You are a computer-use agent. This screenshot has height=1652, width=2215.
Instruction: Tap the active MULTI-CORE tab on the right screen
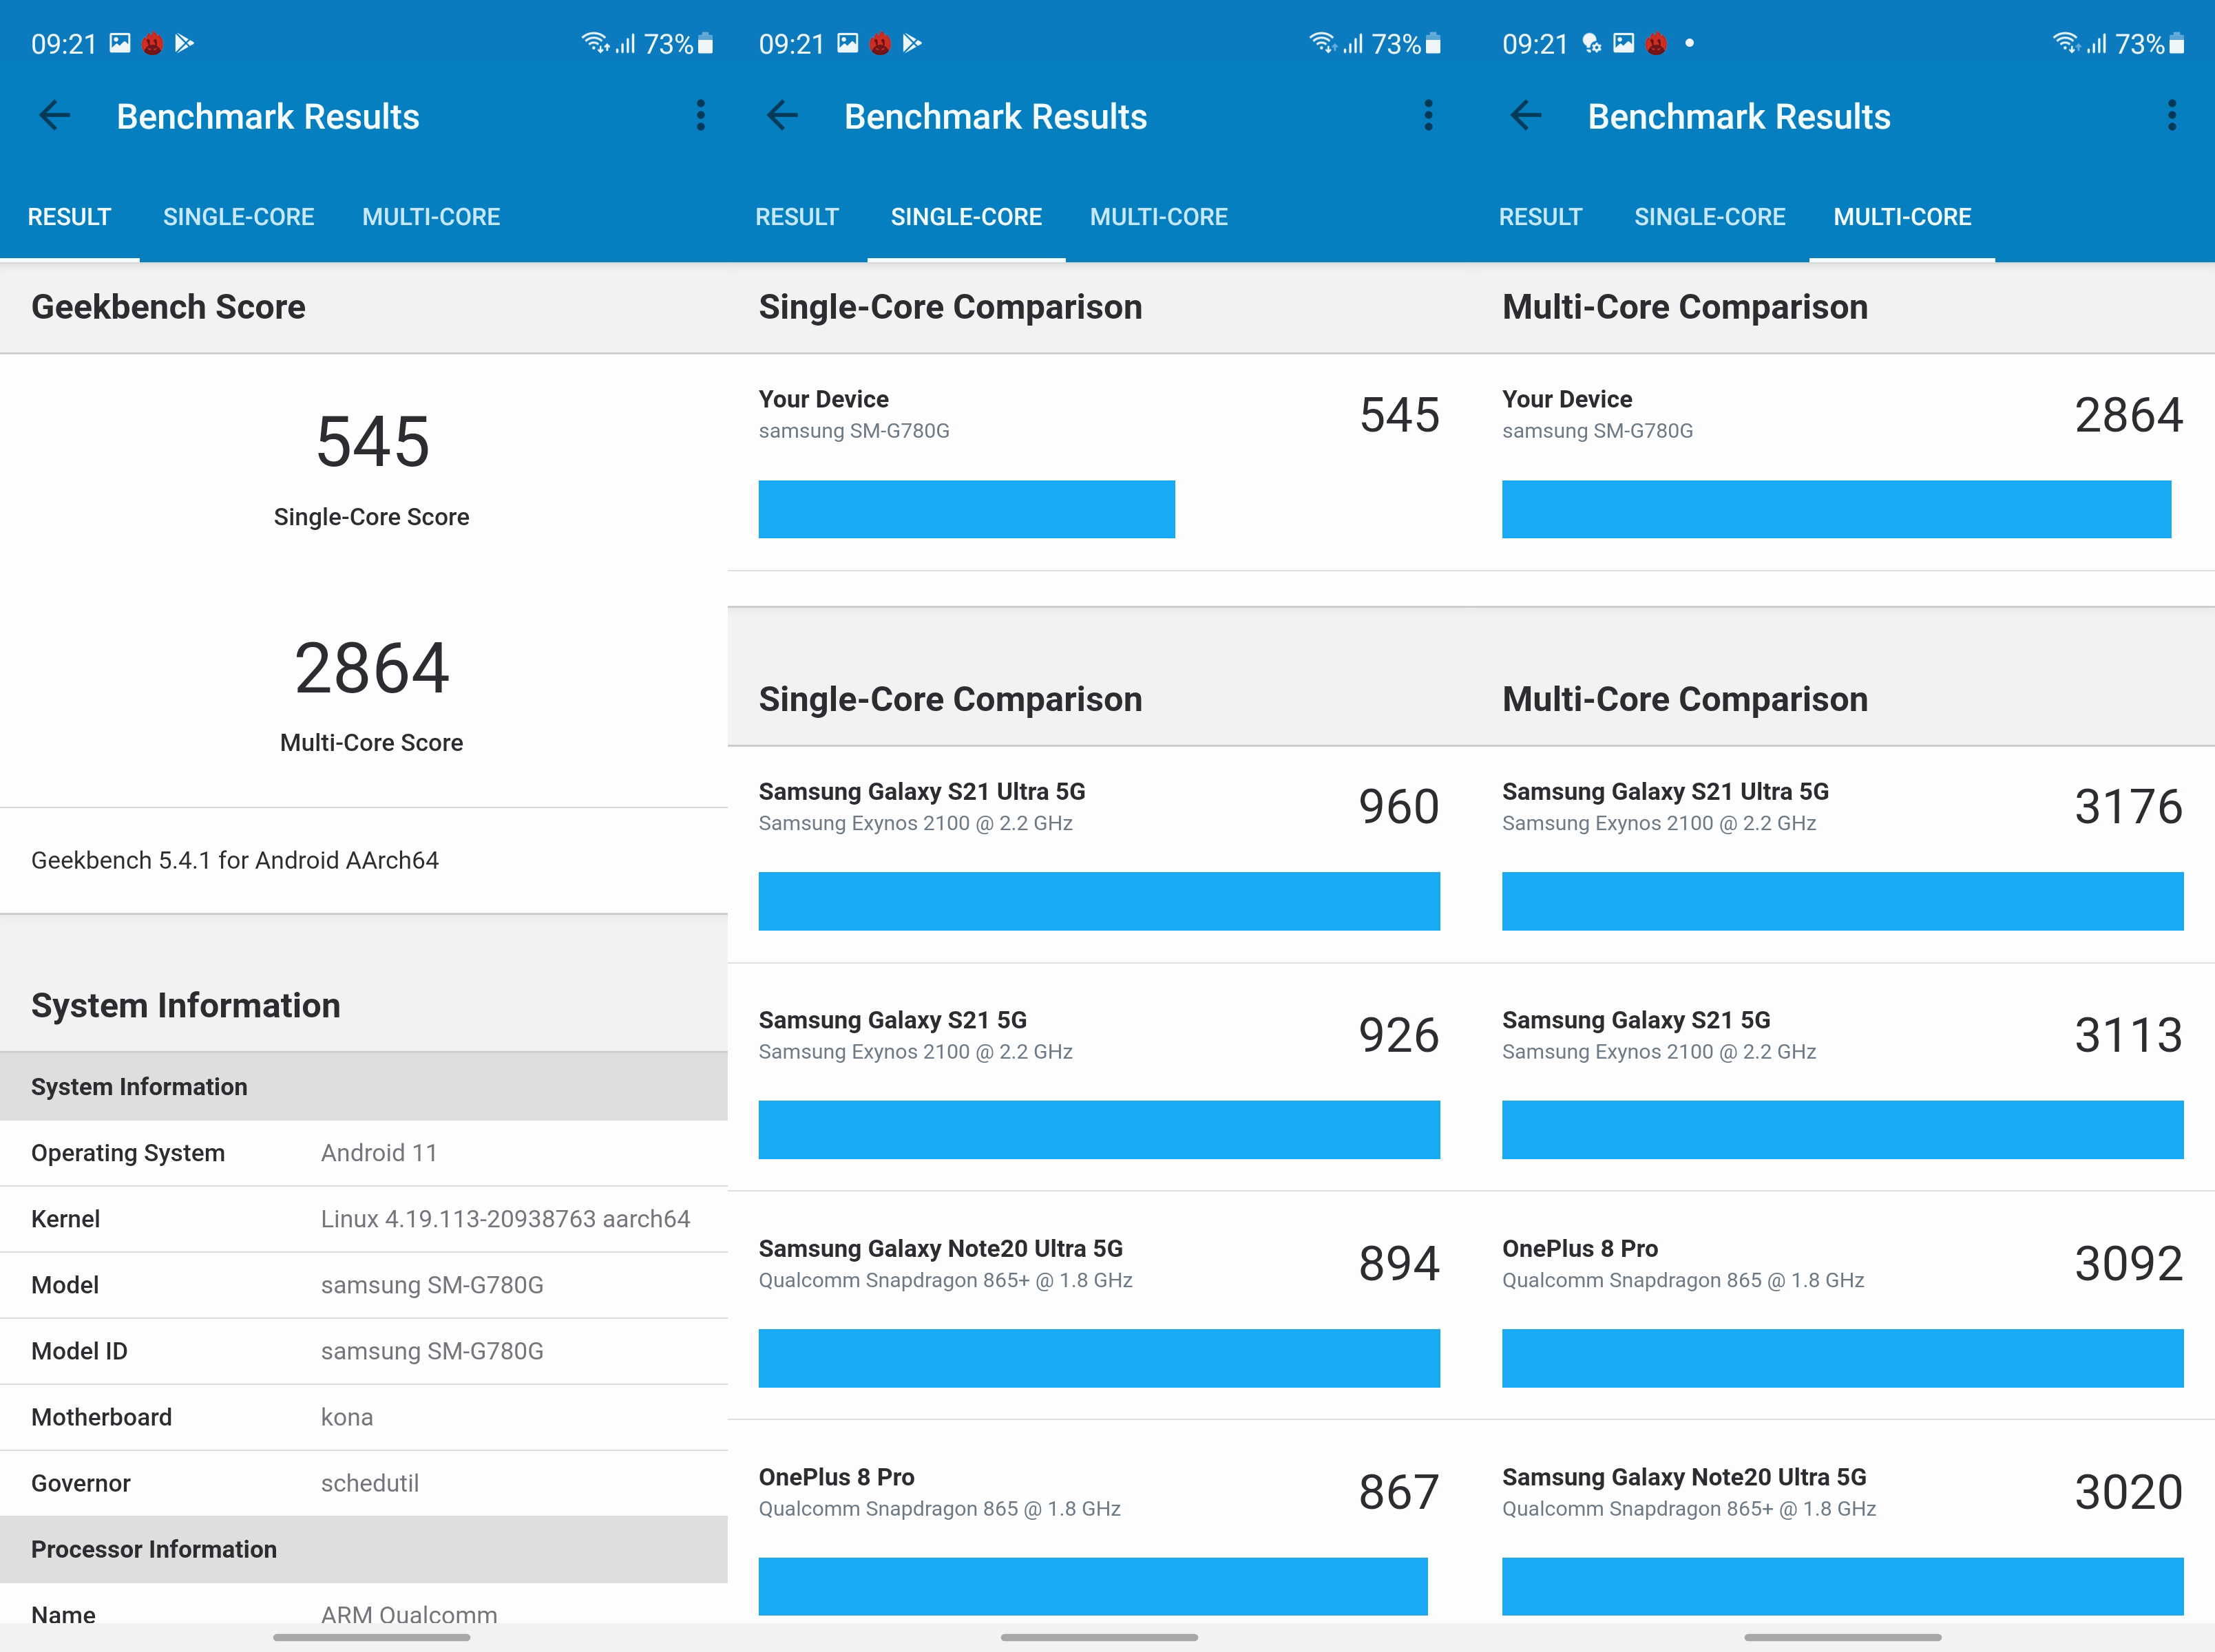pos(1902,217)
